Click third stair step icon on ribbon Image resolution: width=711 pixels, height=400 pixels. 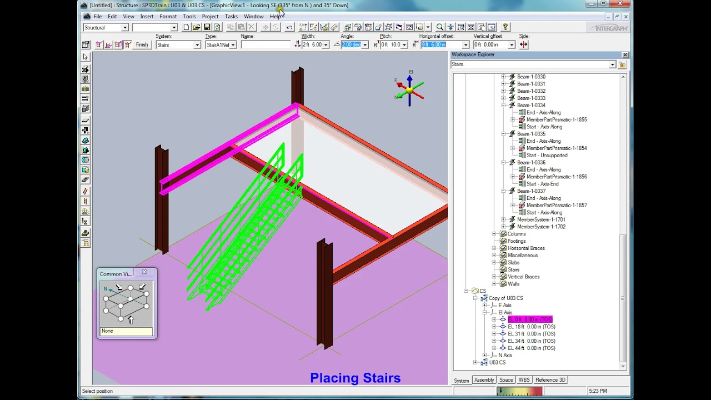click(118, 45)
